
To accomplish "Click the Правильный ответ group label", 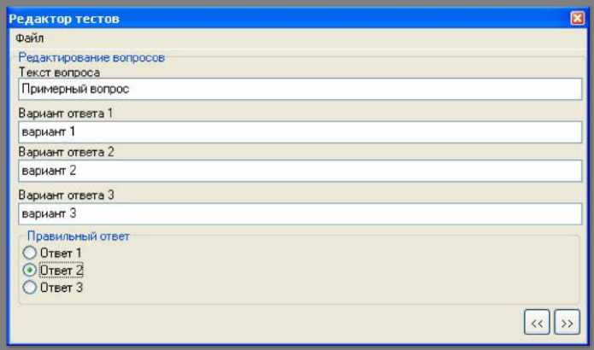I will click(x=79, y=236).
